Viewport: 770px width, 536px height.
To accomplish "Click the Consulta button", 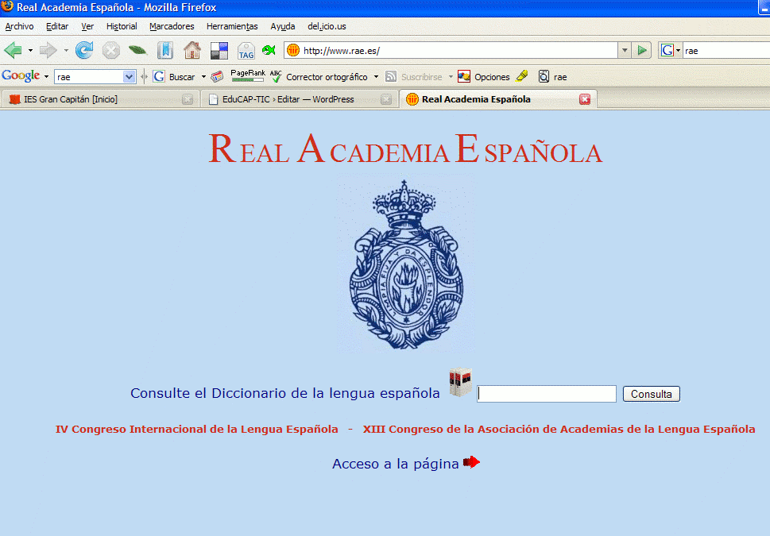I will pos(651,394).
